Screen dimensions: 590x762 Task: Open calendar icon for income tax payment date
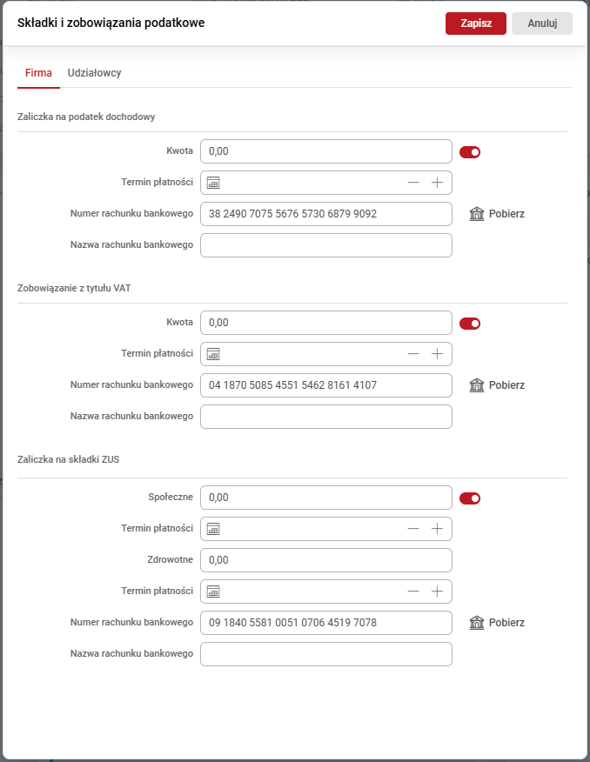point(214,183)
